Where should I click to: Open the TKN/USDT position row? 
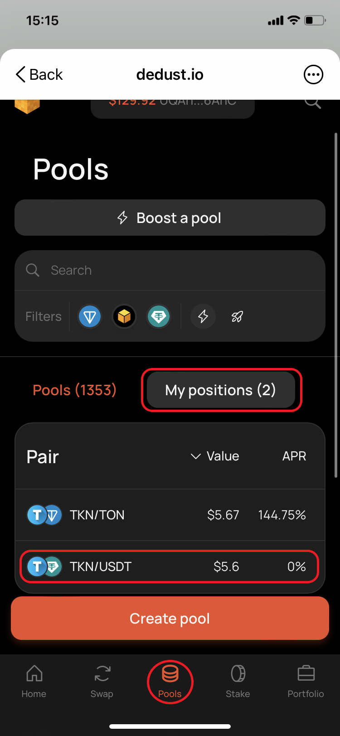[170, 567]
